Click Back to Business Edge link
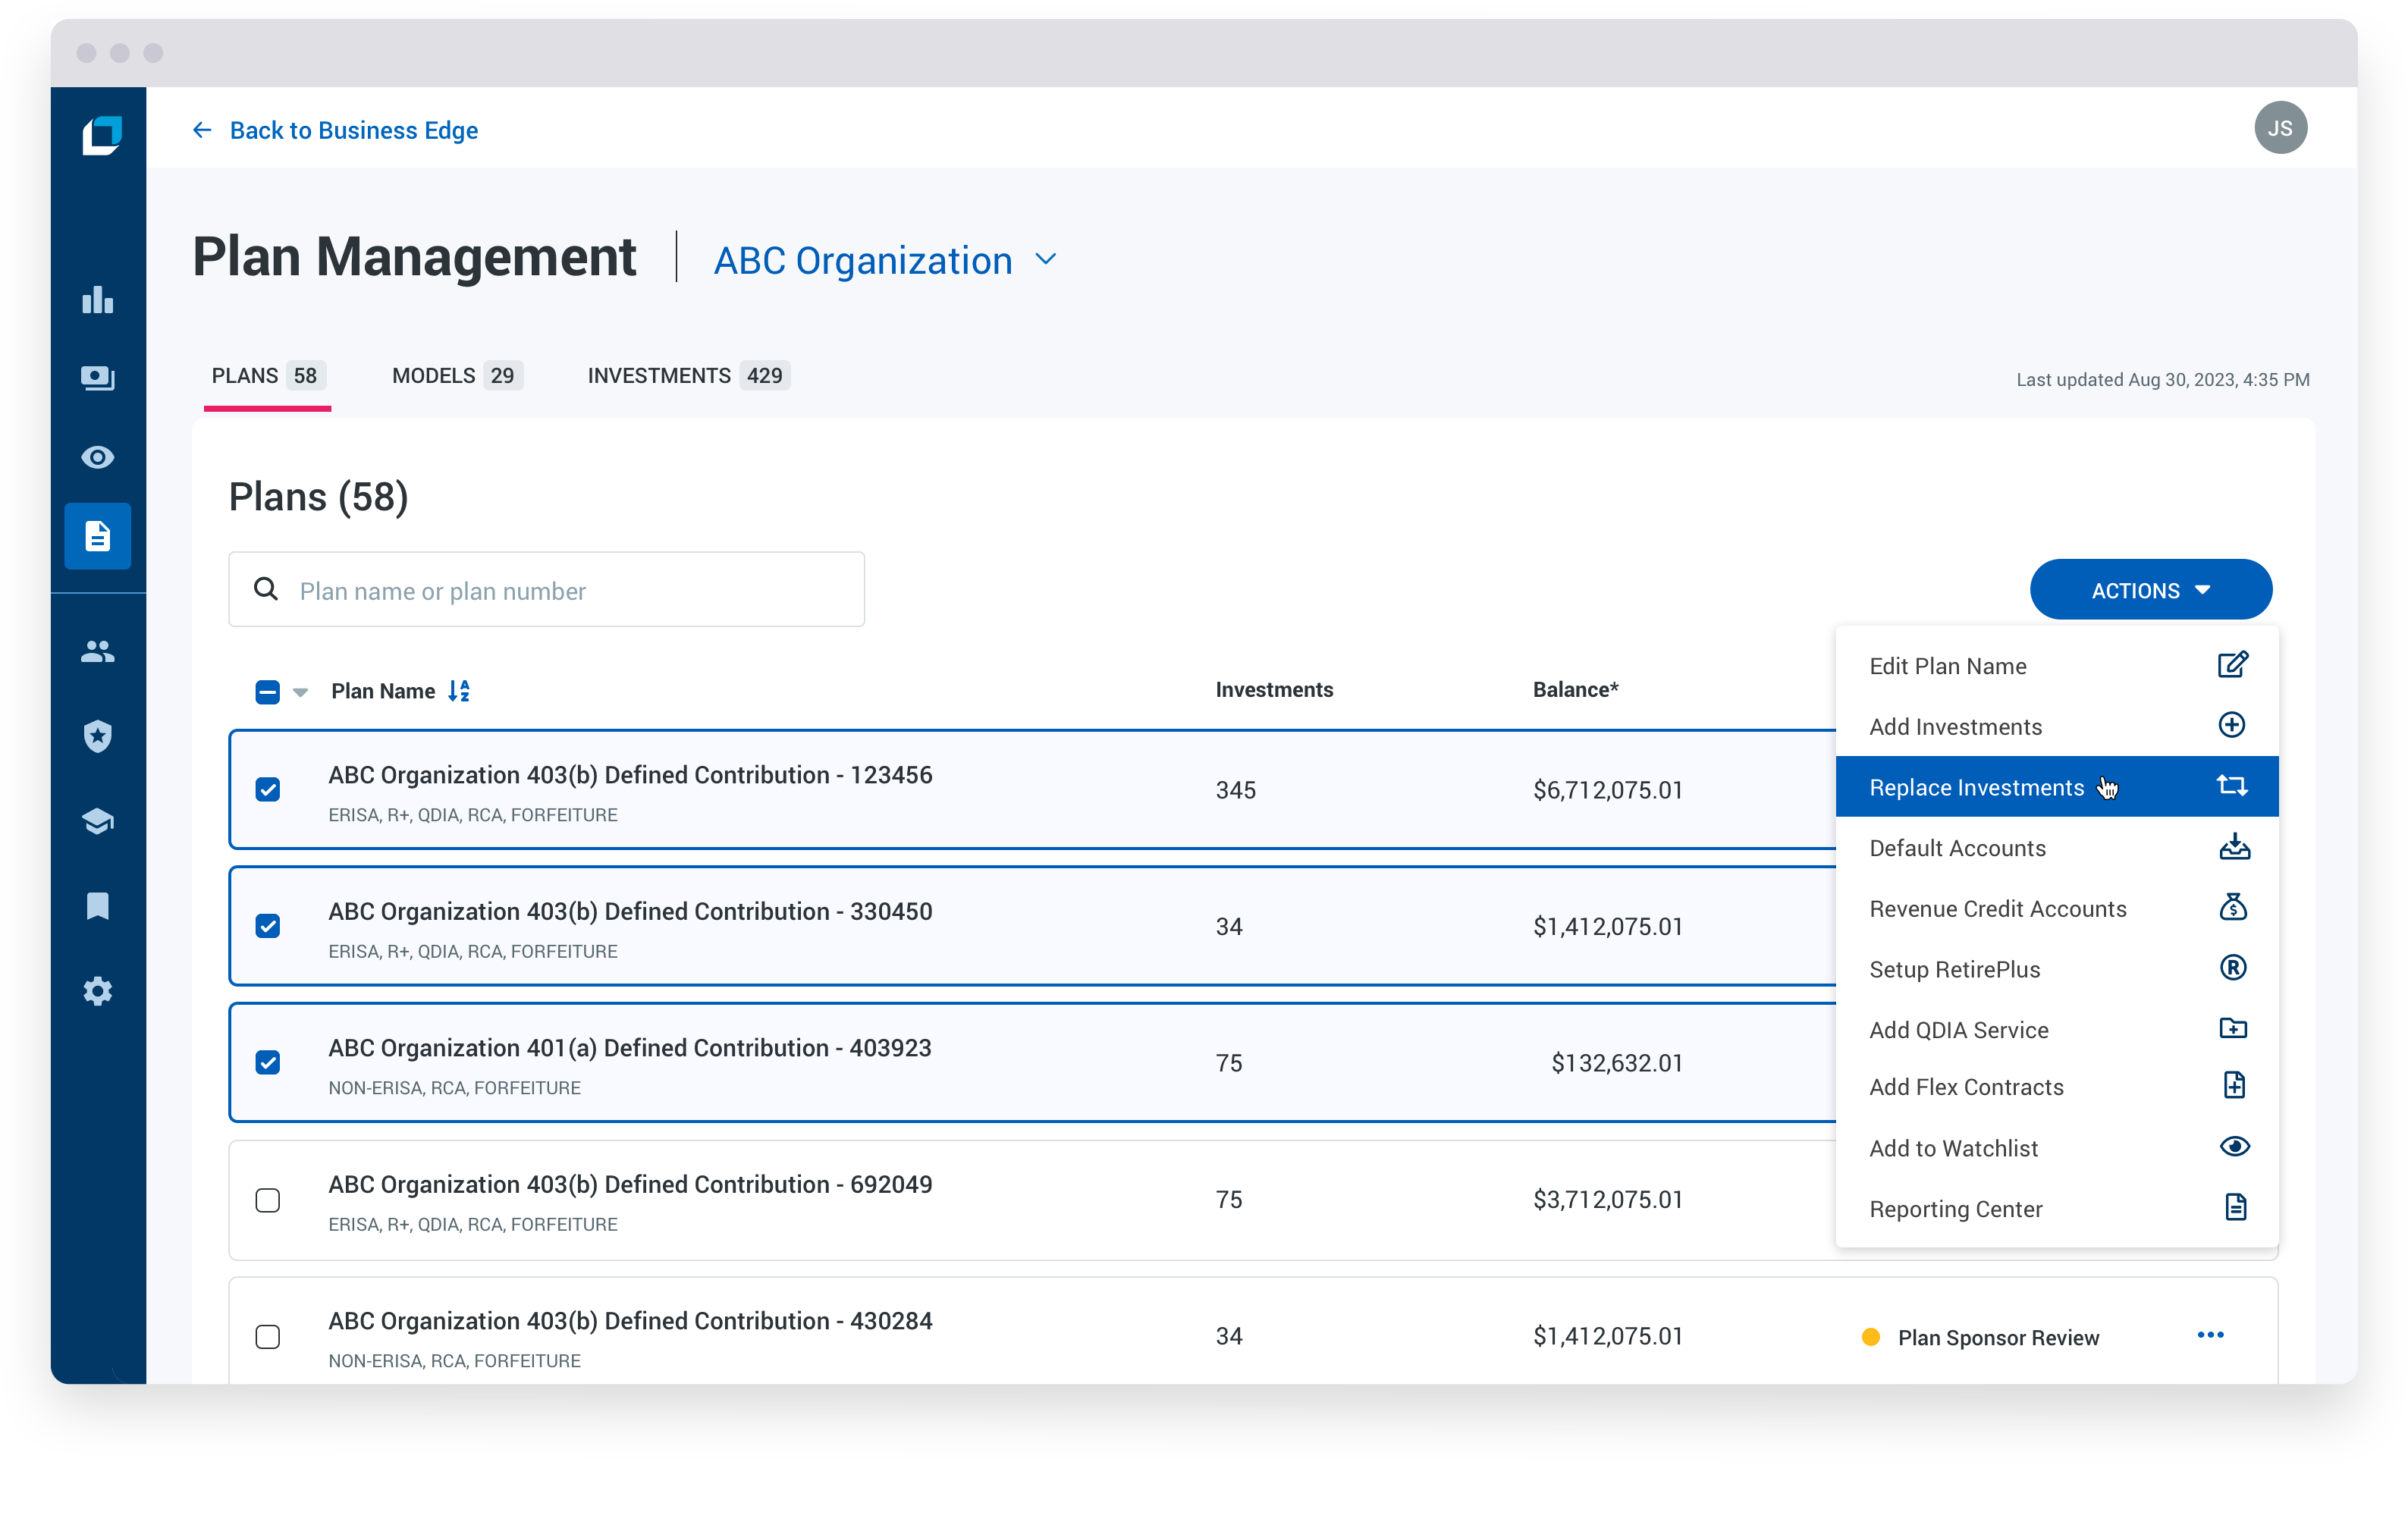 coord(353,130)
